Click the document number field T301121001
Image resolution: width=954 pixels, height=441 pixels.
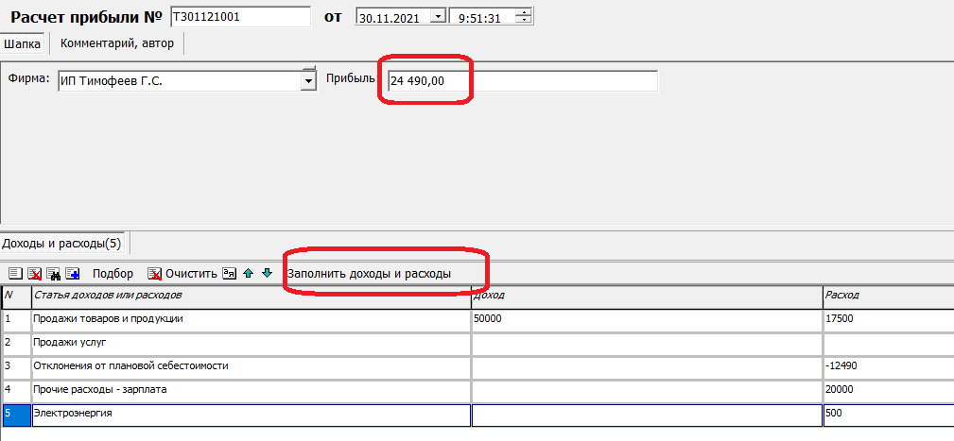tap(240, 16)
